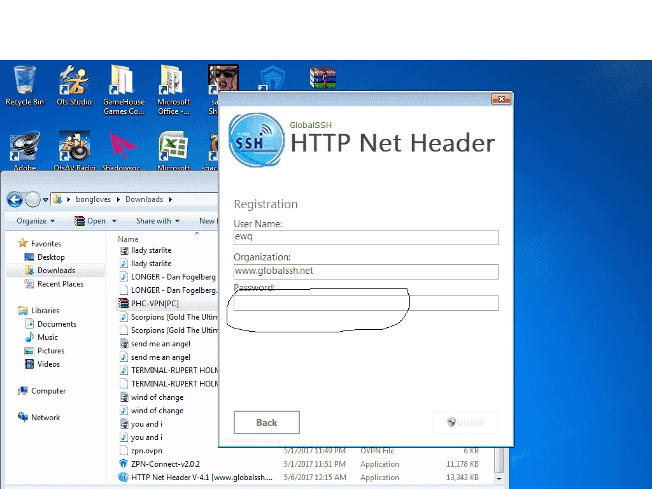The image size is (652, 489).
Task: Expand the arrow after Downloads in path
Action: (171, 199)
